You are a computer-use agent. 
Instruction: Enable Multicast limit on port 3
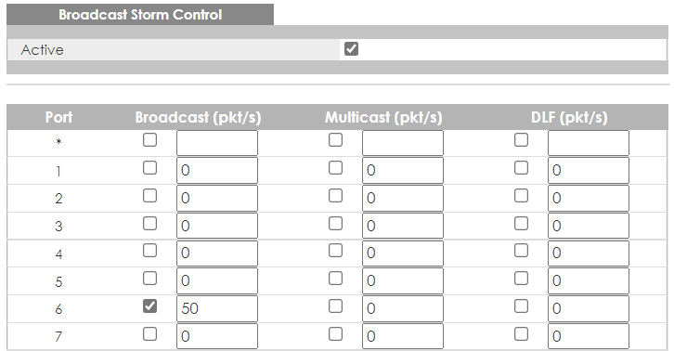point(335,223)
